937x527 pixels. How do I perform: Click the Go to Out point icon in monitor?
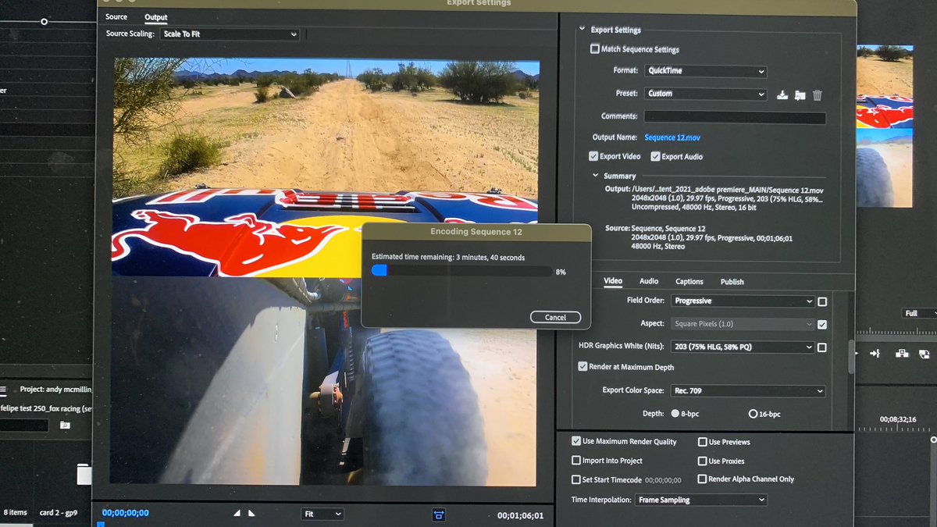point(875,354)
